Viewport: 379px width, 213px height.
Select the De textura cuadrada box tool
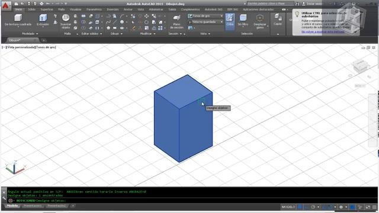(18, 20)
